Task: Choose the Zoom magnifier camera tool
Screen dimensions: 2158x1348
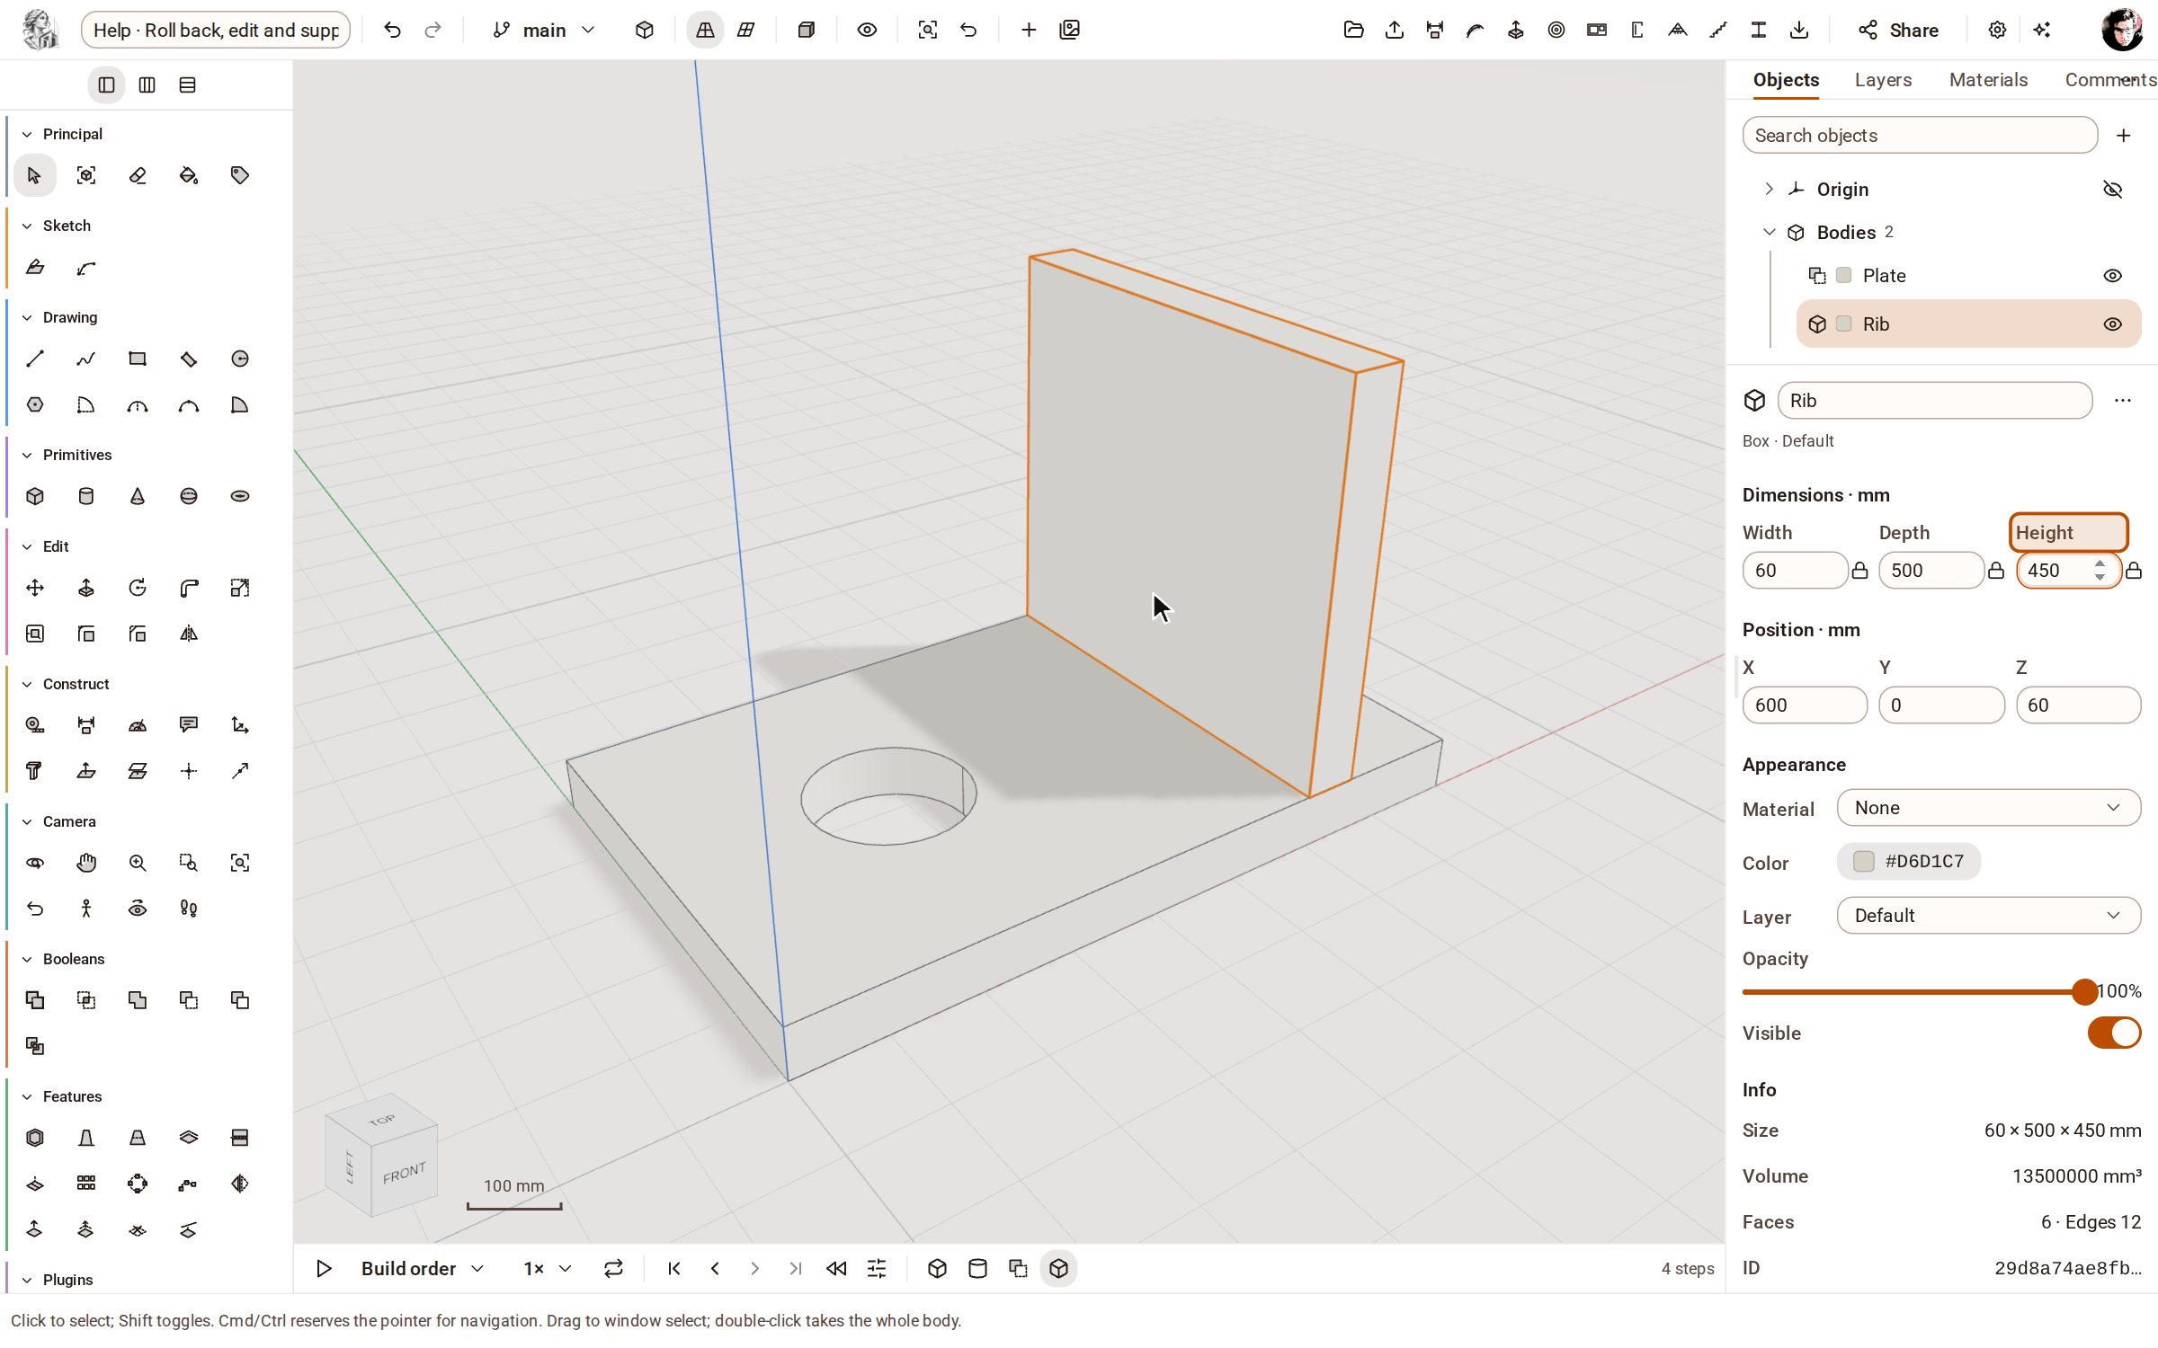Action: click(138, 863)
